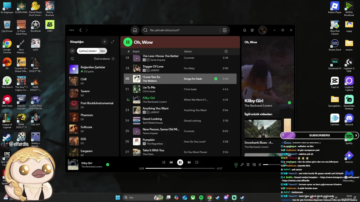Toggle the saved checkmark in the bottom player bar

pyautogui.click(x=107, y=165)
